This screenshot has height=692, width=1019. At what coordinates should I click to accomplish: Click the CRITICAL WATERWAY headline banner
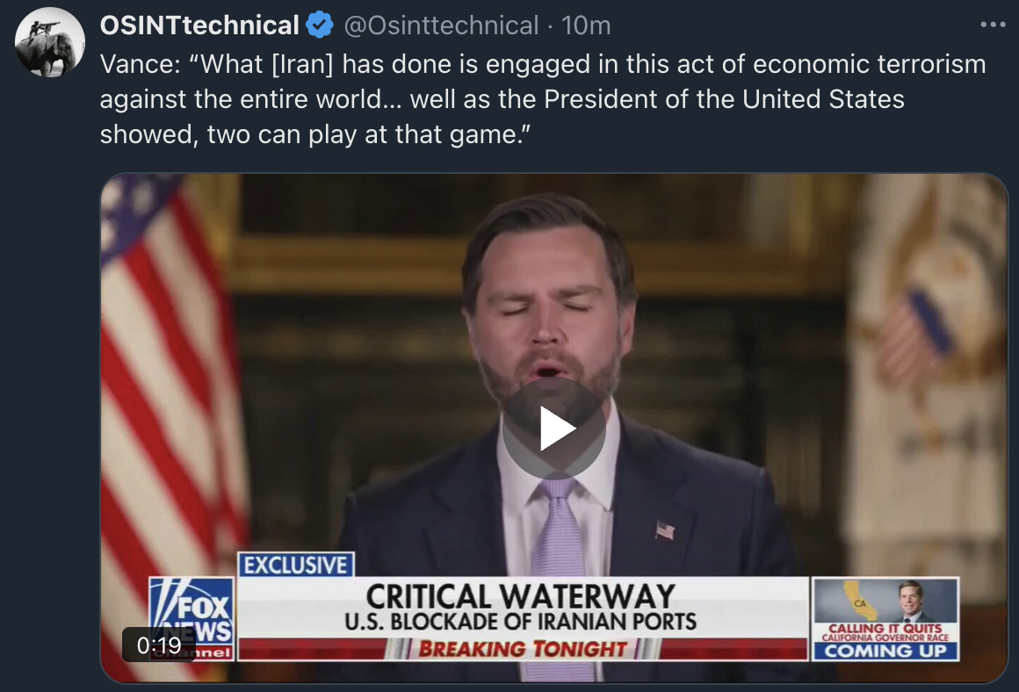(x=521, y=595)
